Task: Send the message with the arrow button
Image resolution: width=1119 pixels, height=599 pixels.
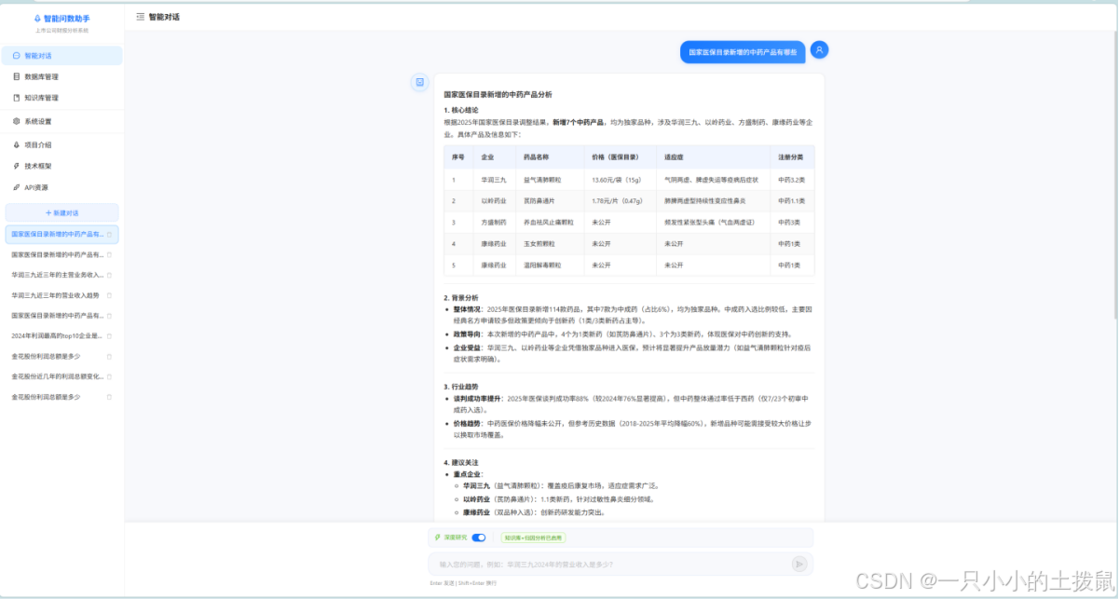Action: pos(799,564)
